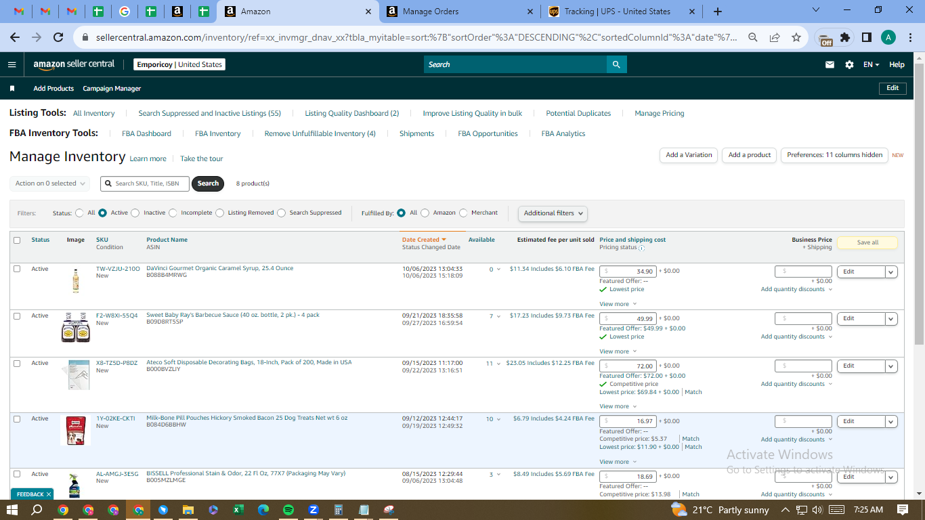Check the Milk-Bone Pill Pouches row checkbox
Viewport: 925px width, 520px height.
pos(17,419)
